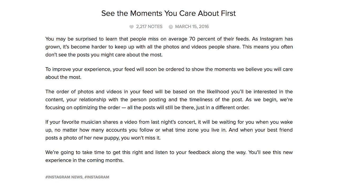Screen dimensions: 339x186
Task: Open the 2,217 NOTES link
Action: [x=149, y=26]
